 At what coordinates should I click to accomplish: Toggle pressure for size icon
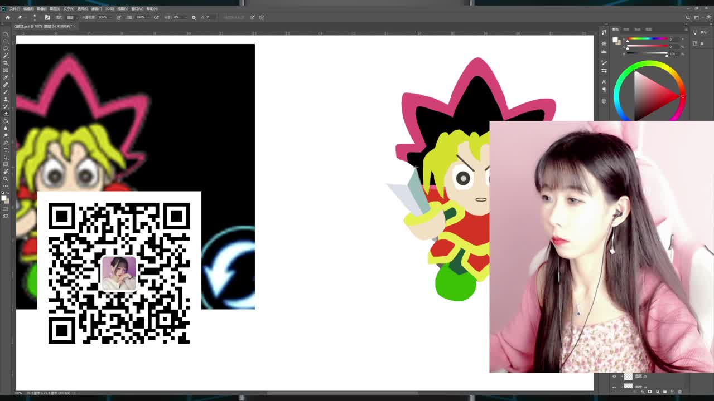tap(252, 17)
